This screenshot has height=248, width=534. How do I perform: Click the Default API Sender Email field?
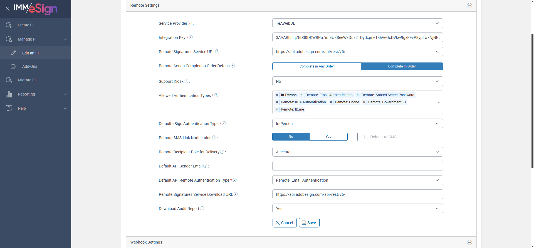click(357, 166)
